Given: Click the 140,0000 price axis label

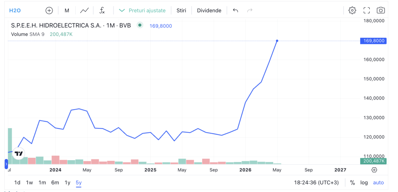Looking at the screenshot, I should 374,98.
